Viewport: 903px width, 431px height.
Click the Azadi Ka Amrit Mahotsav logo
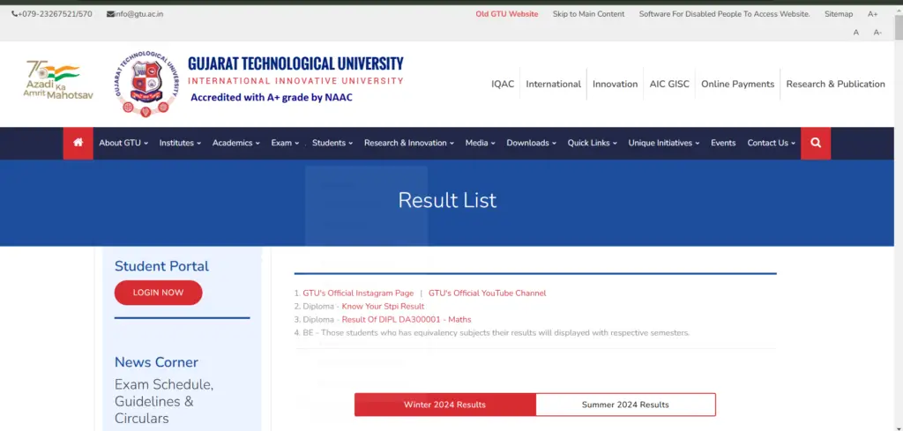click(x=58, y=80)
